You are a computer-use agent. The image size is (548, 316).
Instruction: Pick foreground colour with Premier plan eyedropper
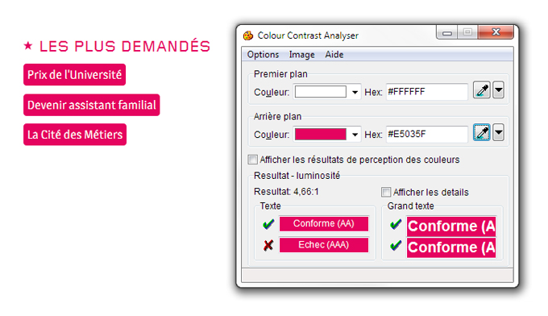point(481,90)
